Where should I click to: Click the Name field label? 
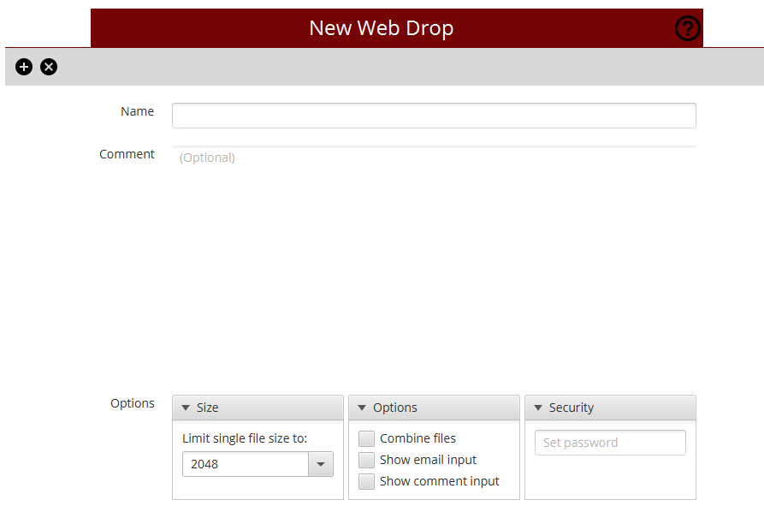138,111
